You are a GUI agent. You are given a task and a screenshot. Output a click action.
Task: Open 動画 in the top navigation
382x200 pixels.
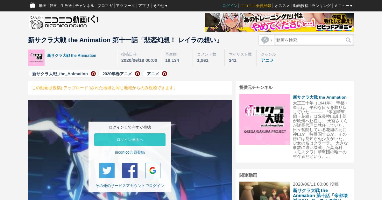pyautogui.click(x=43, y=6)
